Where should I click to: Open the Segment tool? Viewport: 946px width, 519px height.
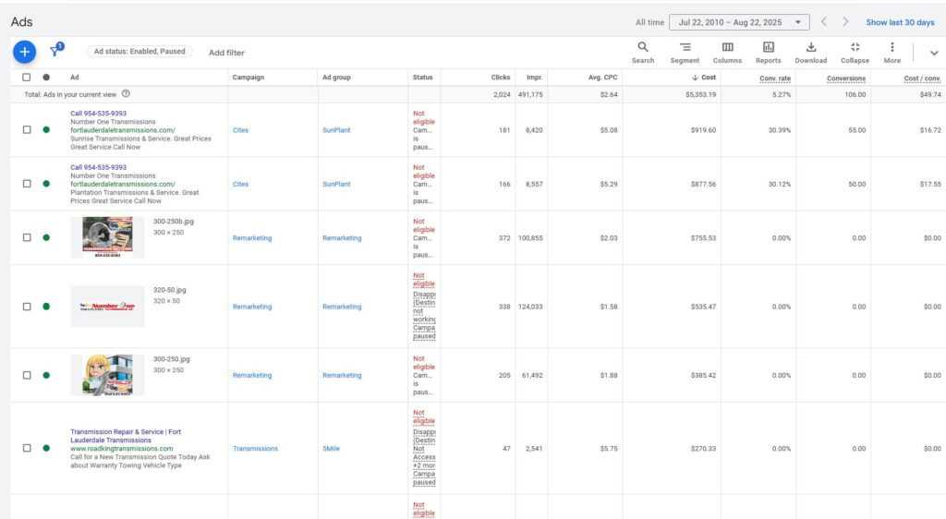[x=685, y=53]
